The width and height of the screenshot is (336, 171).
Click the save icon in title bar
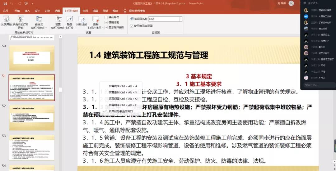pyautogui.click(x=5, y=3)
